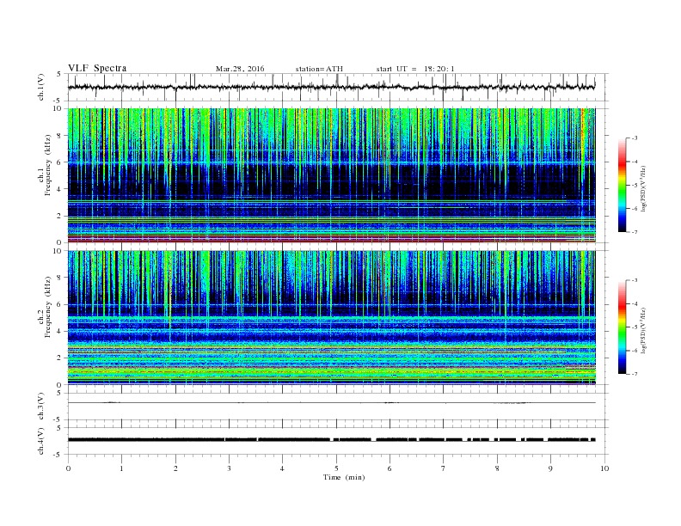Click the ch.3 flat voltage trace

click(x=331, y=403)
